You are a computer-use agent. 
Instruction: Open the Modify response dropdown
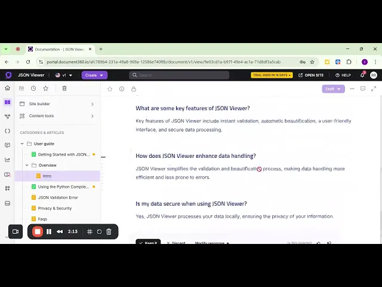[x=212, y=243]
